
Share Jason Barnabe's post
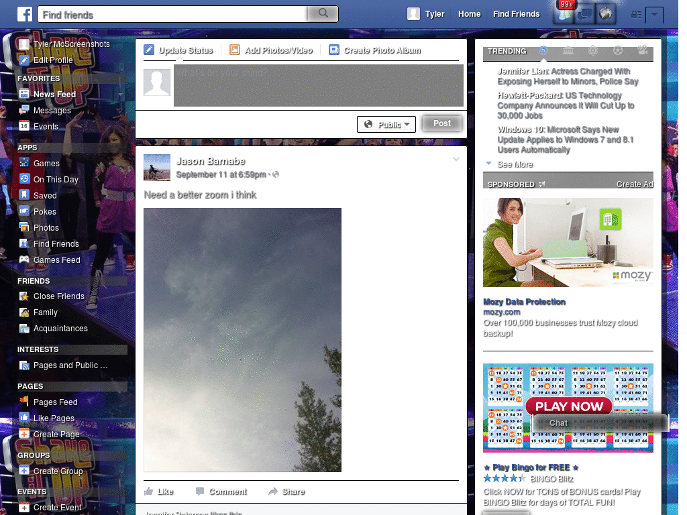coord(286,492)
